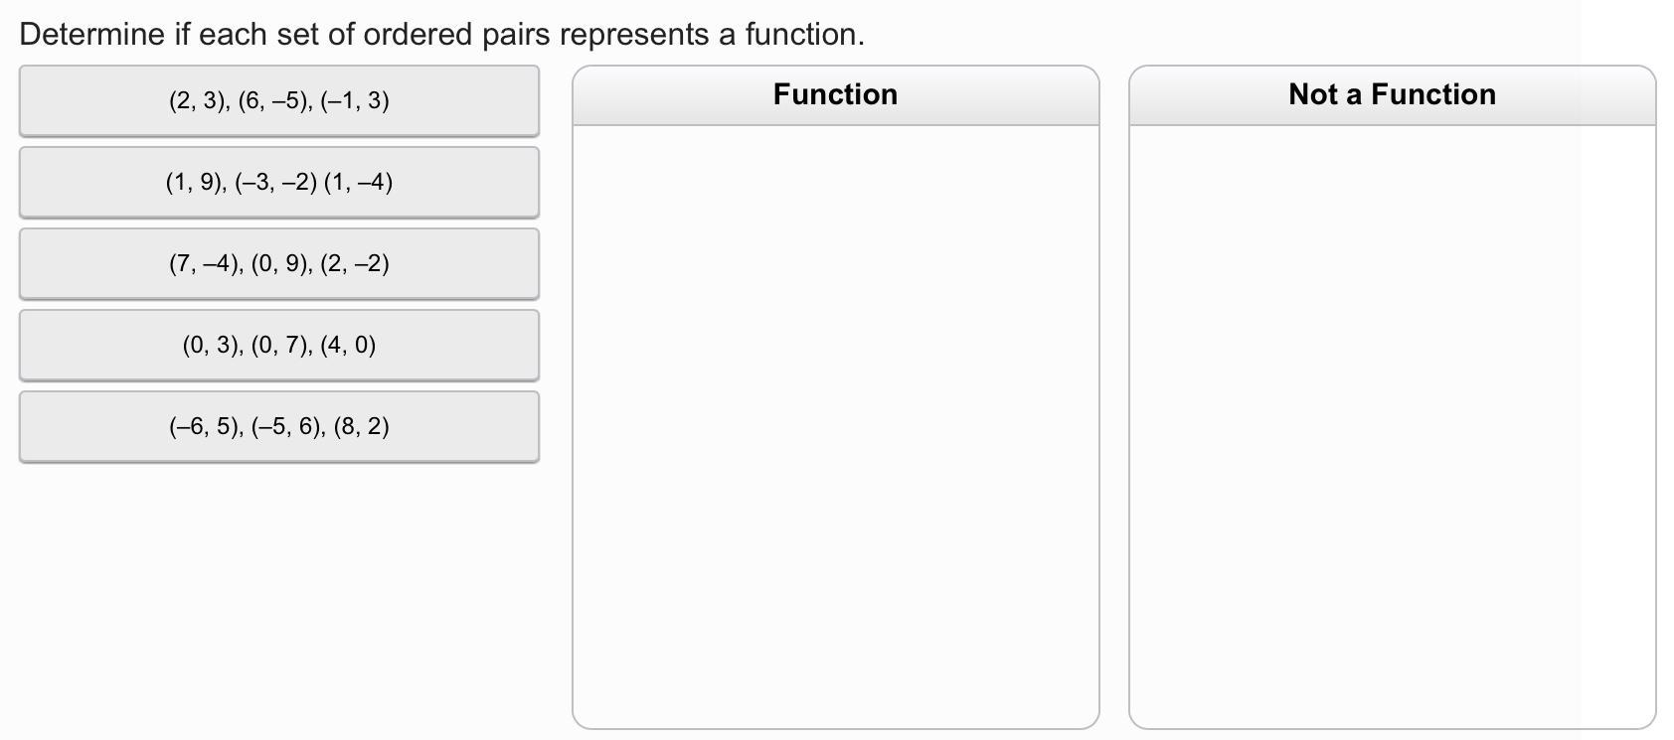Click the ordered pair (2, –2)
The height and width of the screenshot is (740, 1674).
point(355,263)
